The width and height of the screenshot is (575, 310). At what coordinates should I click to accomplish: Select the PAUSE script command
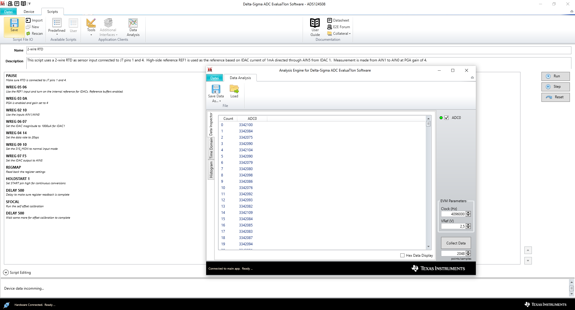[x=12, y=76]
